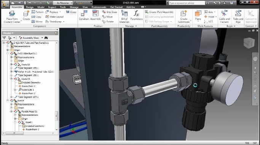This screenshot has width=260, height=145.
Task: Click Create iPart/iAssembly button
Action: coord(159,12)
